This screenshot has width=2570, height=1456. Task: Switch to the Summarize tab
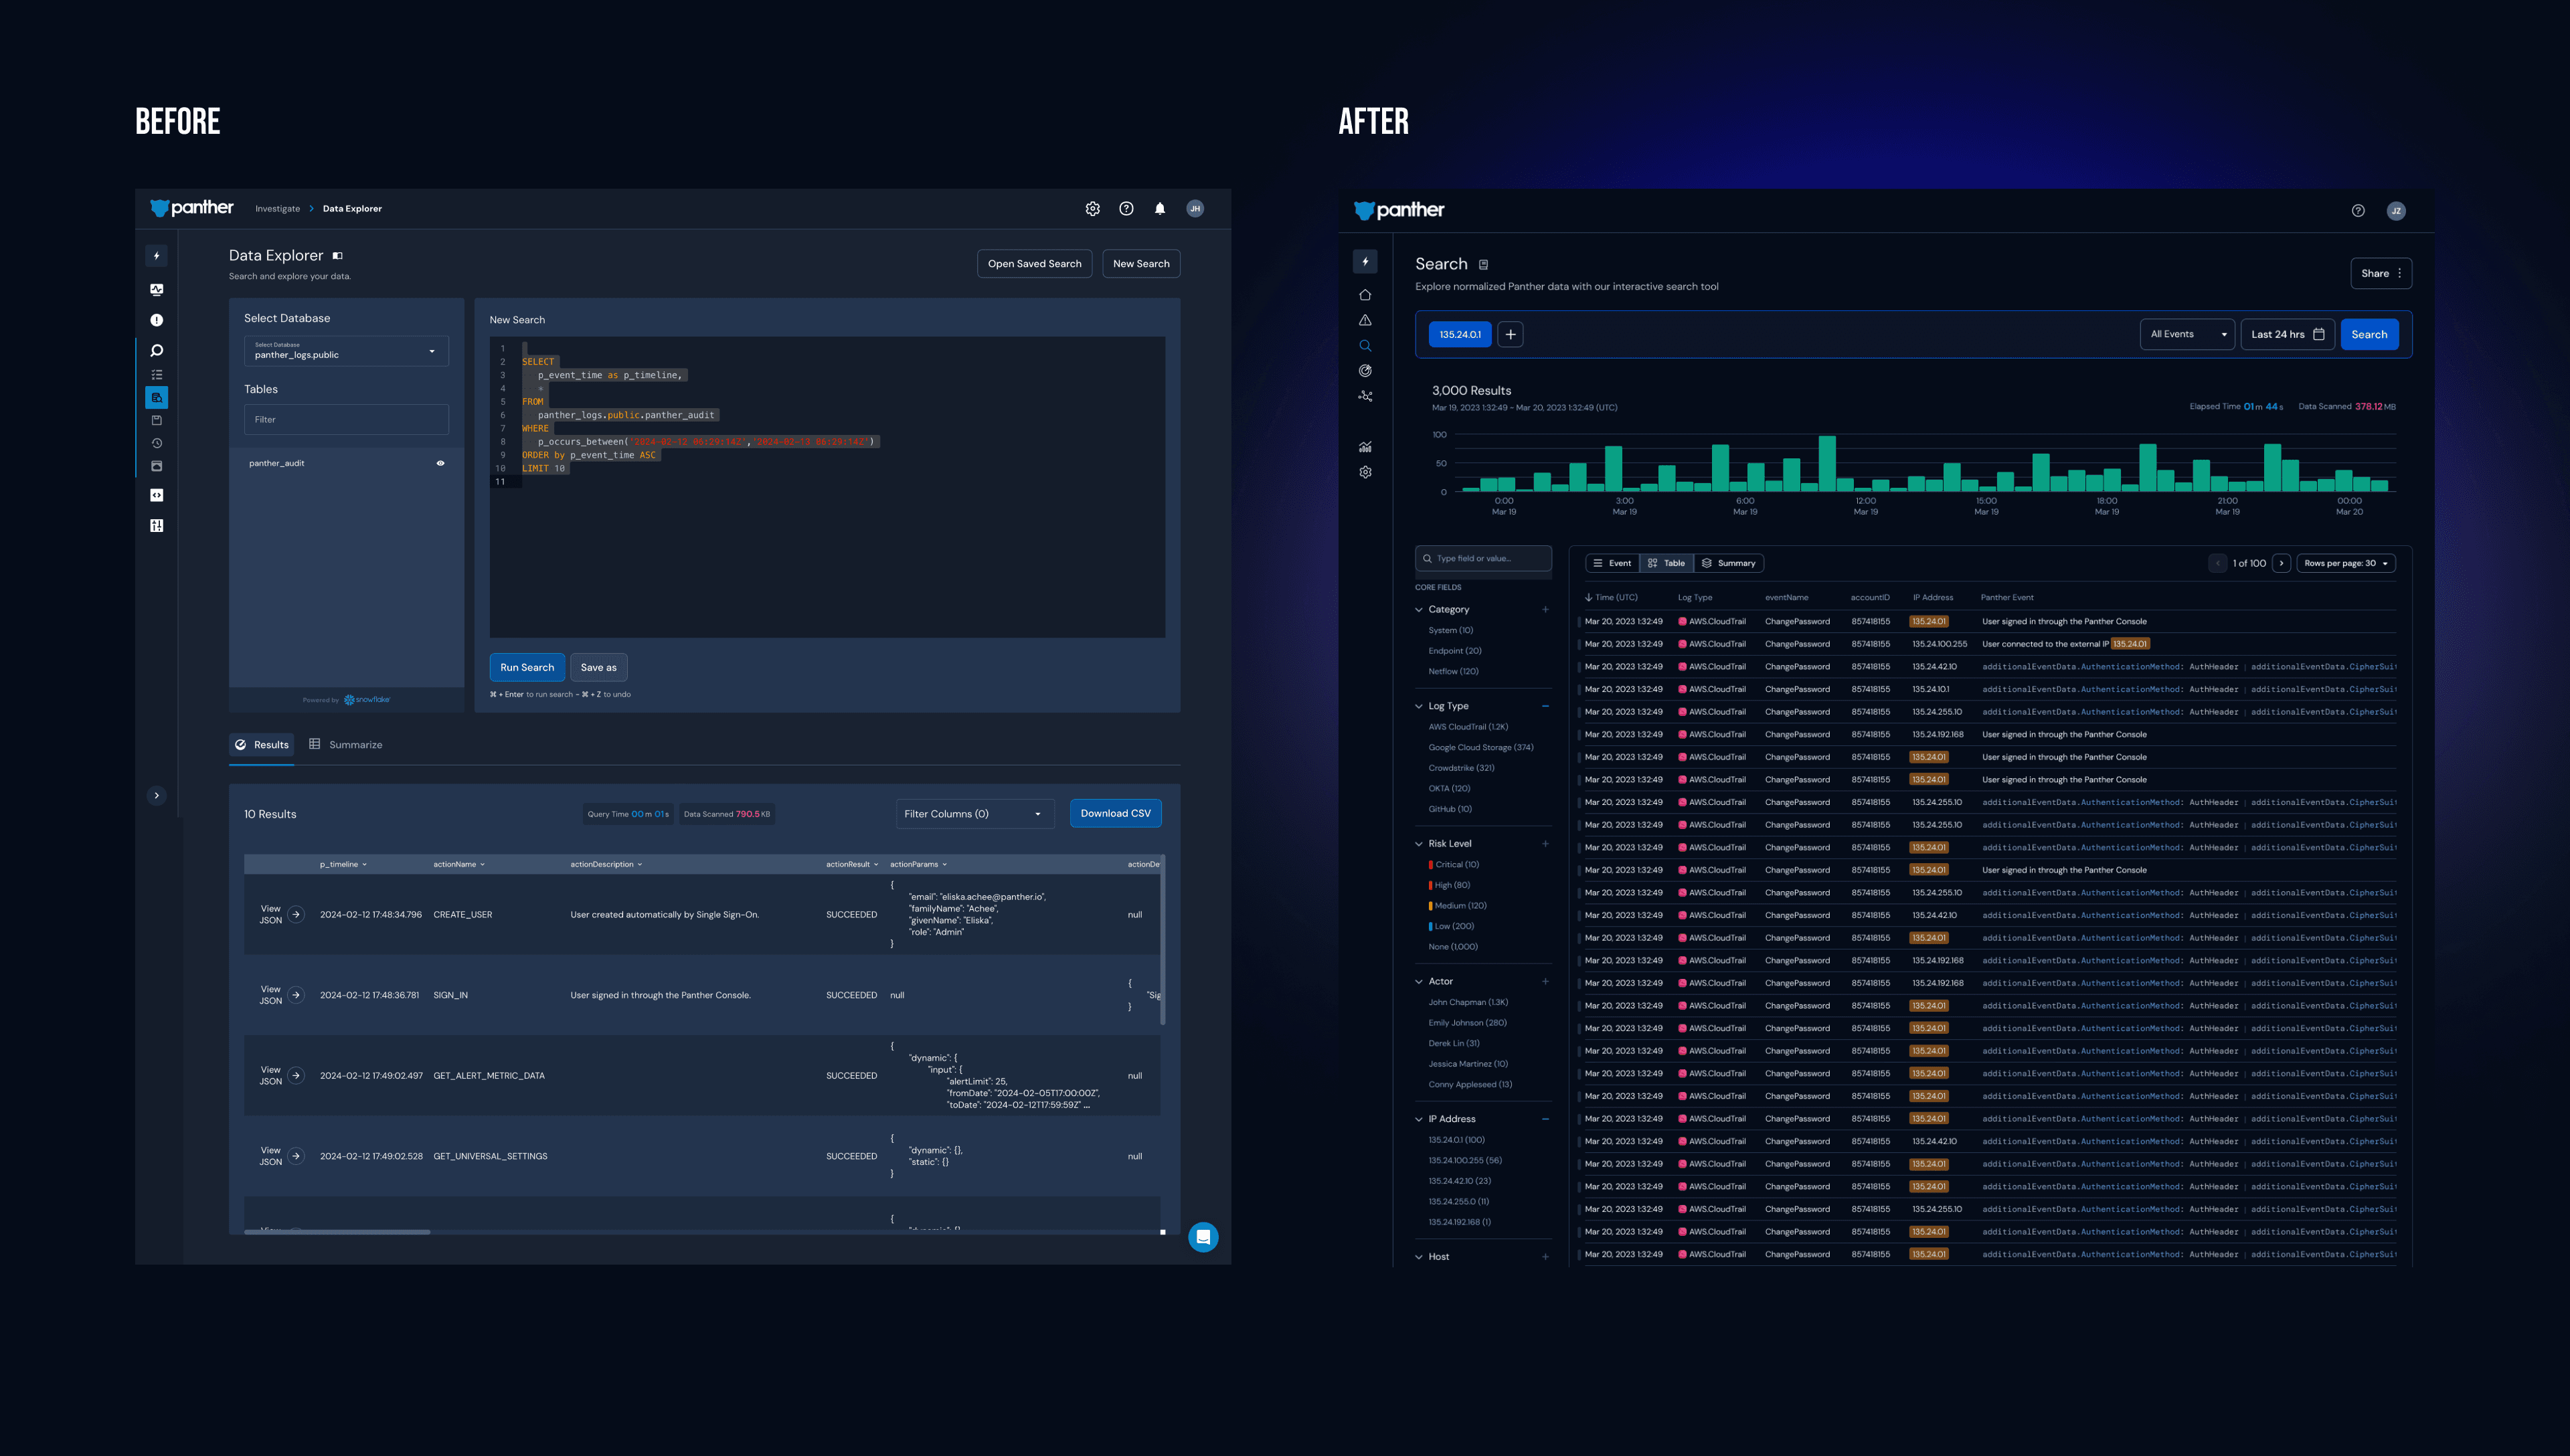coord(346,745)
